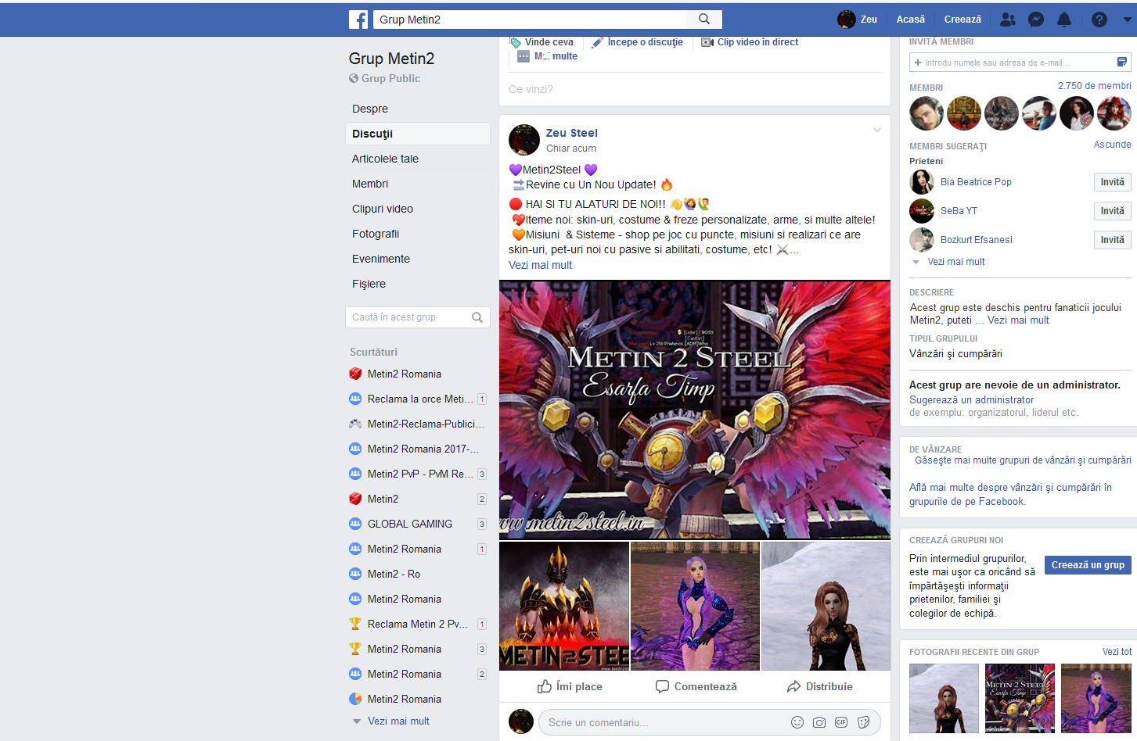Image resolution: width=1137 pixels, height=741 pixels.
Task: Click the Ce vinzi? input field
Action: point(695,89)
